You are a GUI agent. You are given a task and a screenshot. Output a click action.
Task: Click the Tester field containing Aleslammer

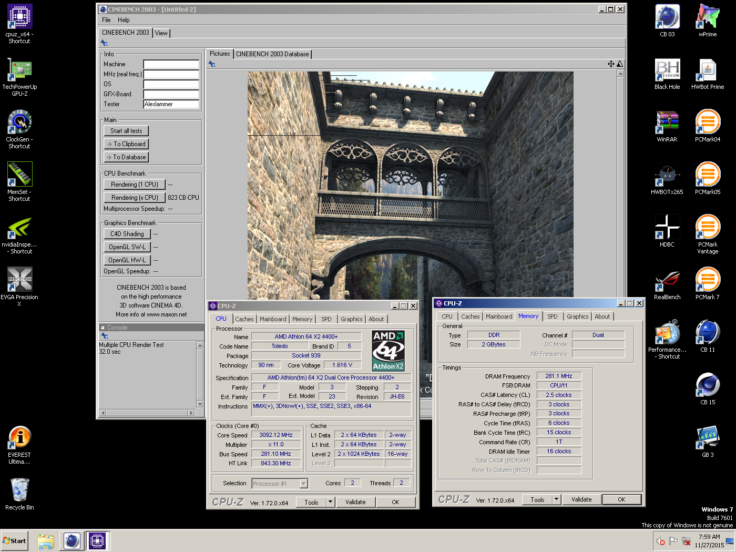click(171, 104)
